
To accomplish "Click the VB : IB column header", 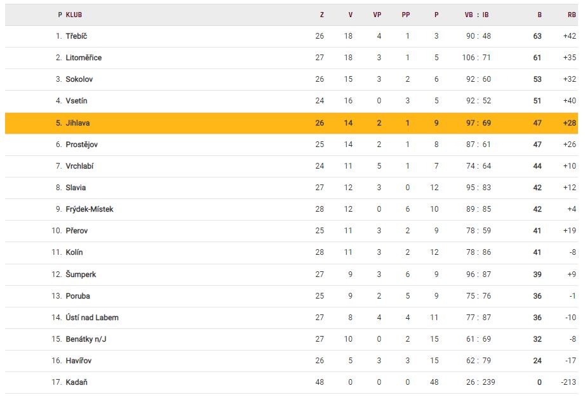I will click(x=476, y=15).
